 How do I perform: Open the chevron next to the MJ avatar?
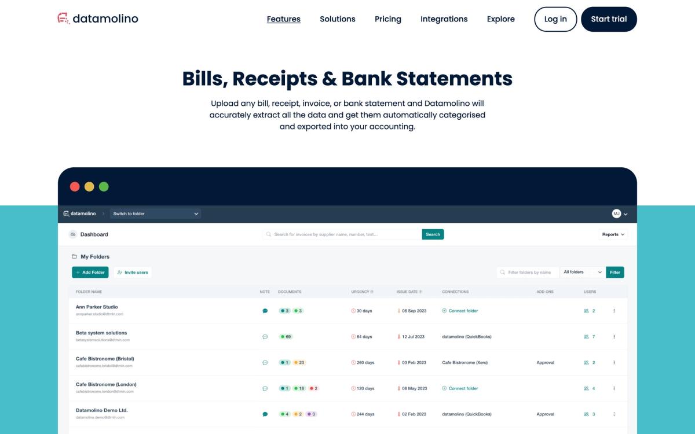tap(625, 214)
